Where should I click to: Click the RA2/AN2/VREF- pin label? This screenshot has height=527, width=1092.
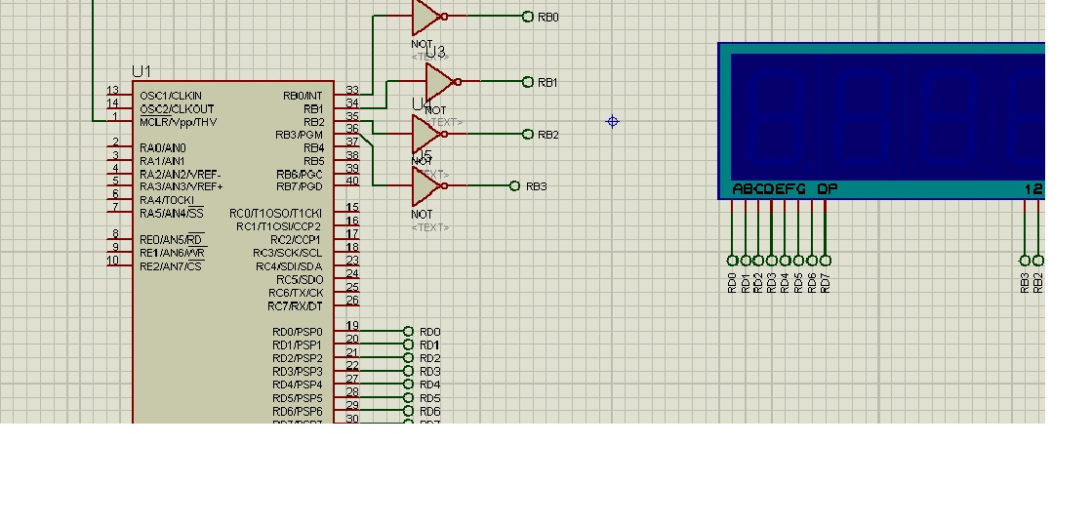pyautogui.click(x=181, y=174)
